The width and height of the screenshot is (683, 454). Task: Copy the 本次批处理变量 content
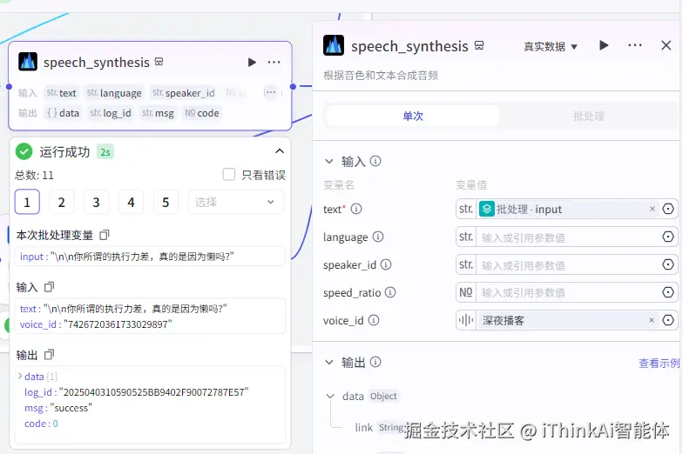point(105,235)
